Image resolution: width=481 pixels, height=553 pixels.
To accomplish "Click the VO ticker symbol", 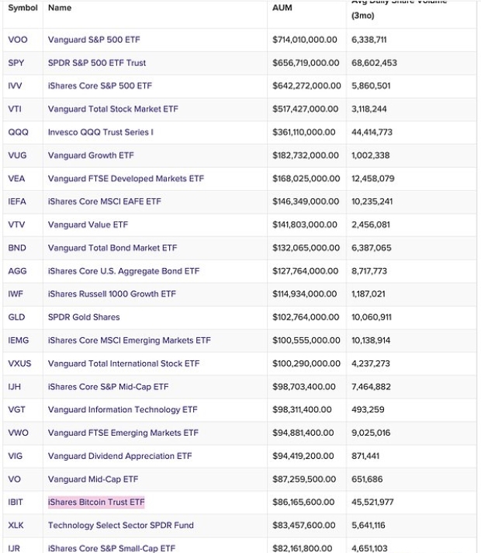I will click(x=15, y=479).
